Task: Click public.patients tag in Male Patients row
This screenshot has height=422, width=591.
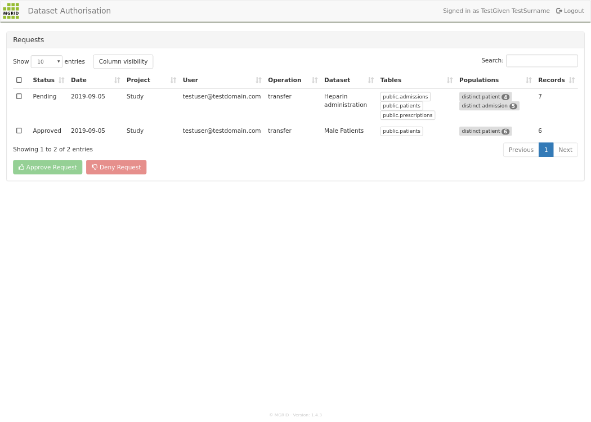Action: click(401, 131)
